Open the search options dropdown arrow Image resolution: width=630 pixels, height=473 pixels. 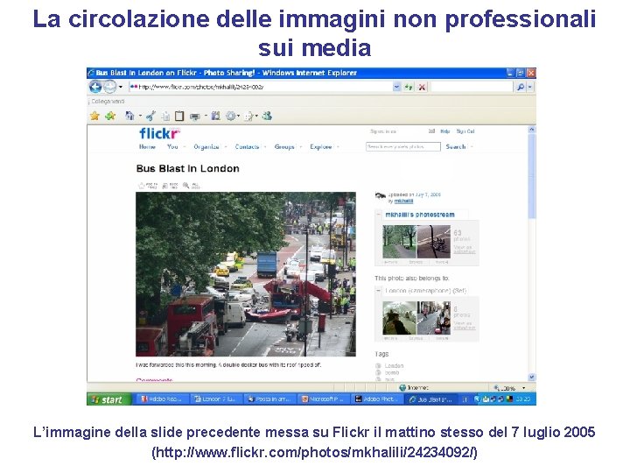530,87
